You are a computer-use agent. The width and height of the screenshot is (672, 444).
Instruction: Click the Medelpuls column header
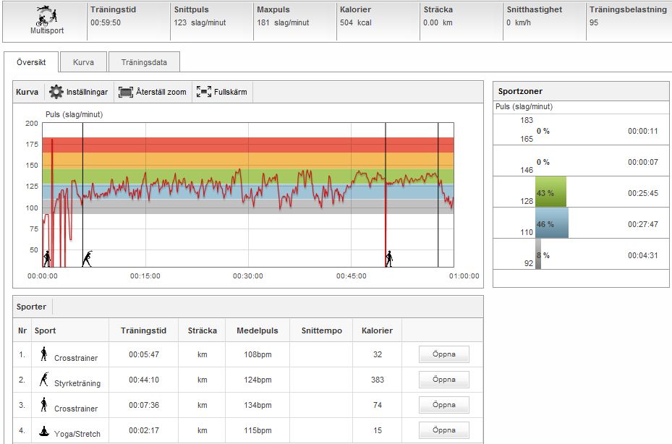[x=257, y=330]
